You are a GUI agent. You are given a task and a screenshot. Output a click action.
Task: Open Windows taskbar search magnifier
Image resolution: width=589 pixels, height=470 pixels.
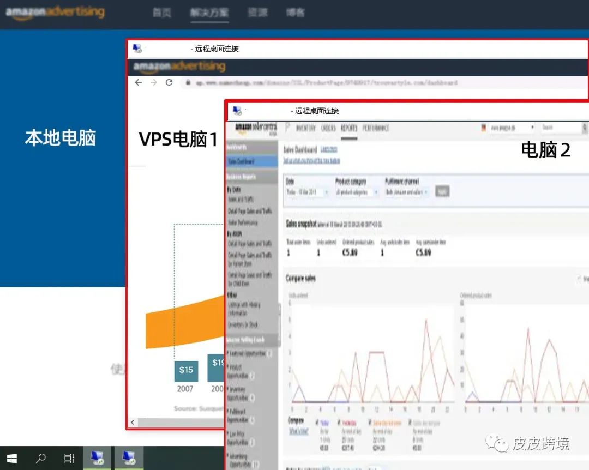tap(40, 458)
